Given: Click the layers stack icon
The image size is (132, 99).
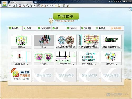Looking at the screenshot, I should [x=64, y=6].
